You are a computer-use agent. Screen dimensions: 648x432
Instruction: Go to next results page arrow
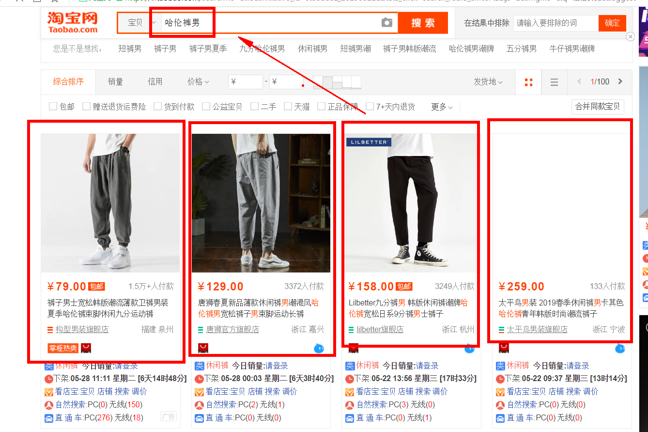620,81
